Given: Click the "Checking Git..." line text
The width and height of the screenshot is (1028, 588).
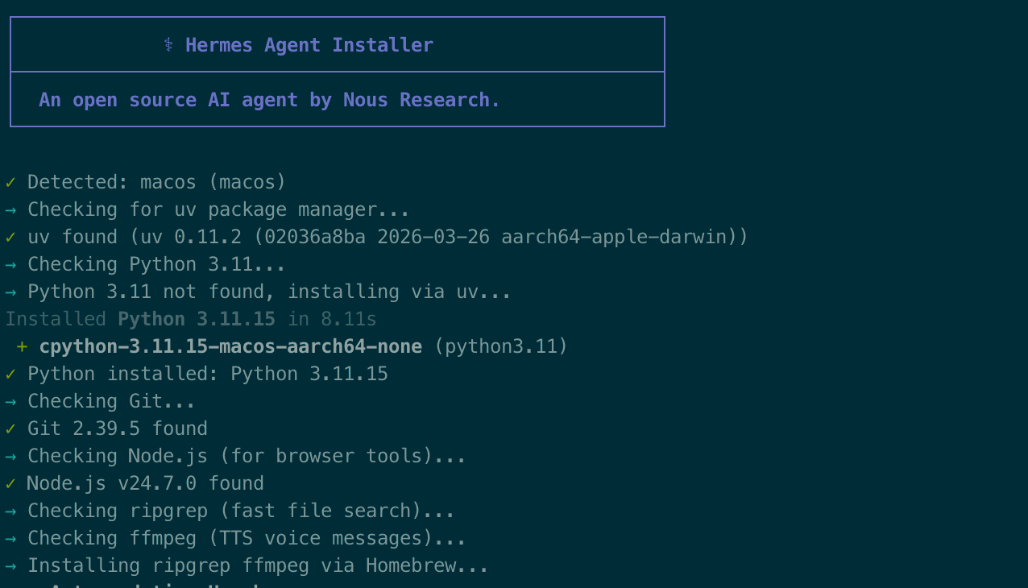Looking at the screenshot, I should click(x=111, y=402).
